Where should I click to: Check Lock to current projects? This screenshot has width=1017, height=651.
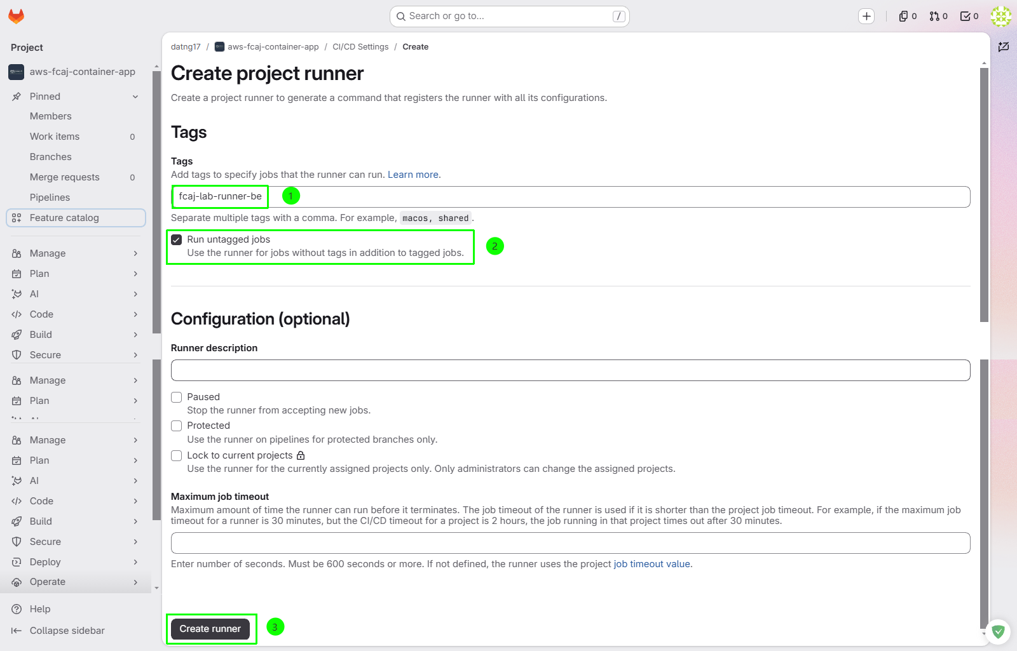[x=177, y=455]
